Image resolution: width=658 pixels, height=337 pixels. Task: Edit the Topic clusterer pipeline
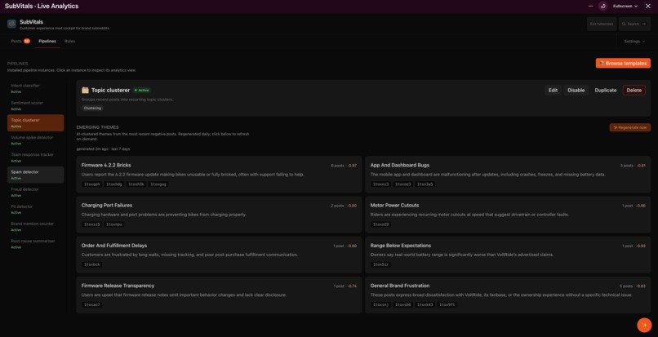tap(553, 91)
